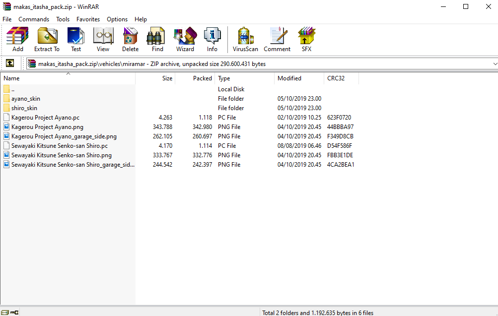
Task: Go up one folder level arrow
Action: (x=10, y=63)
